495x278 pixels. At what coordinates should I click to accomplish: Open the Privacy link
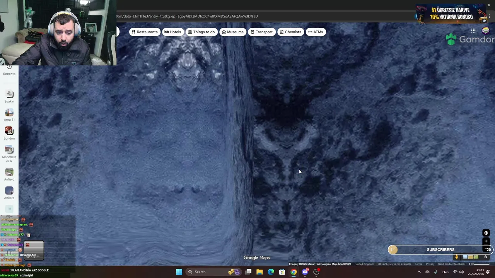coord(430,264)
